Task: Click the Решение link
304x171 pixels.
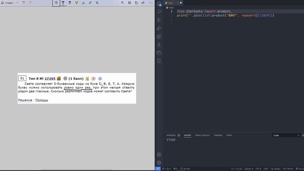Action: click(x=25, y=100)
